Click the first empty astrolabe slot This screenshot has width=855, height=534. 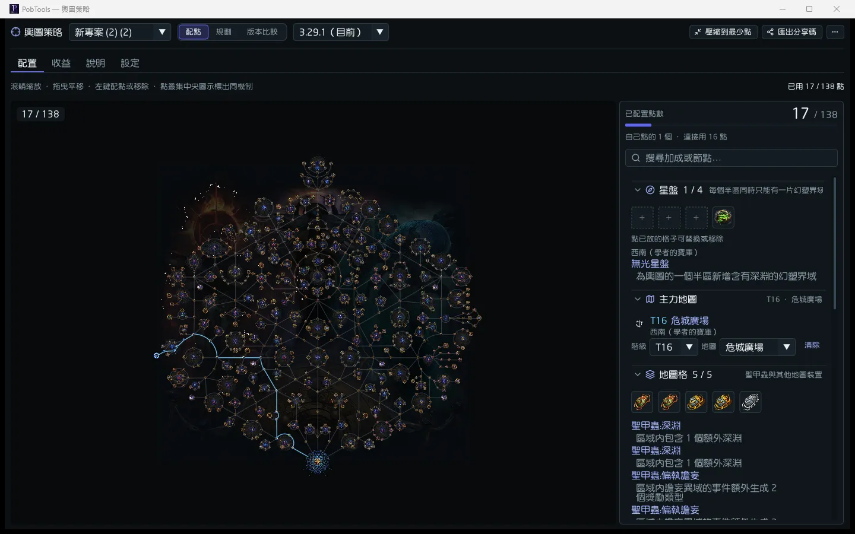point(642,218)
